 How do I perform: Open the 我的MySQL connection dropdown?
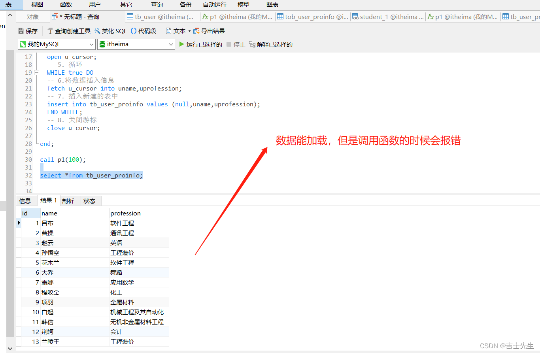point(57,44)
